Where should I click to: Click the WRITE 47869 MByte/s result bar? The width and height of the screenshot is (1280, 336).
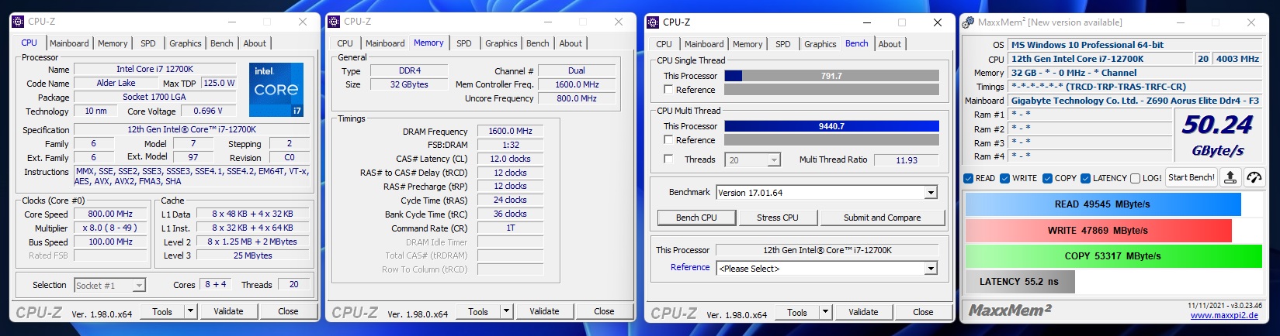click(1098, 231)
